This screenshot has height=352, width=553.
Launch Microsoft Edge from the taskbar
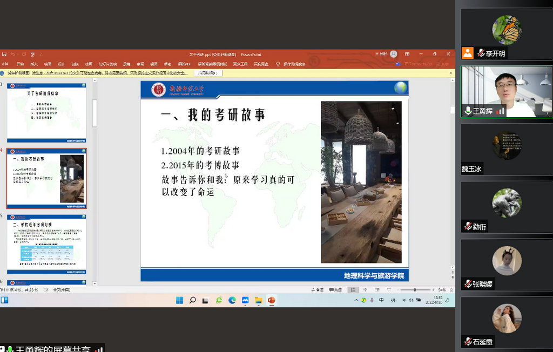coord(232,300)
